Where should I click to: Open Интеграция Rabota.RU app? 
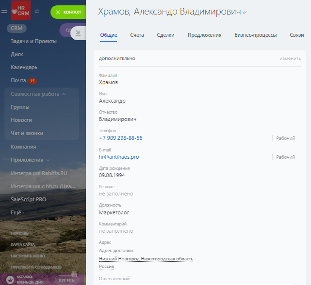click(39, 173)
